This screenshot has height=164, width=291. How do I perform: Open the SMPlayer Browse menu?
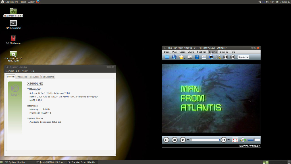[x=213, y=52]
